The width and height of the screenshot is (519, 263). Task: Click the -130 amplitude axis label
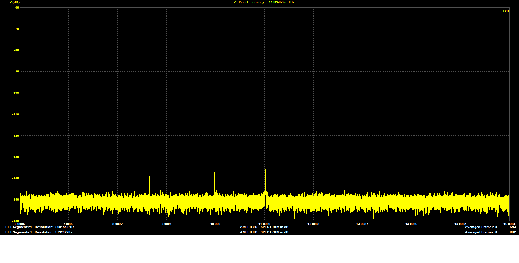16,157
